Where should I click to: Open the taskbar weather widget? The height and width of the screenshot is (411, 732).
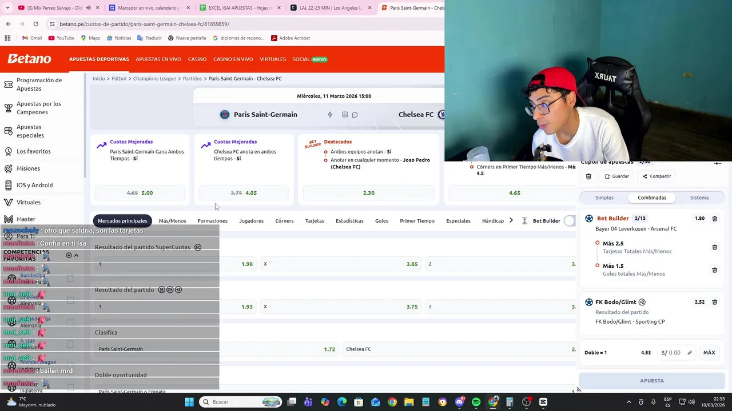(30, 402)
